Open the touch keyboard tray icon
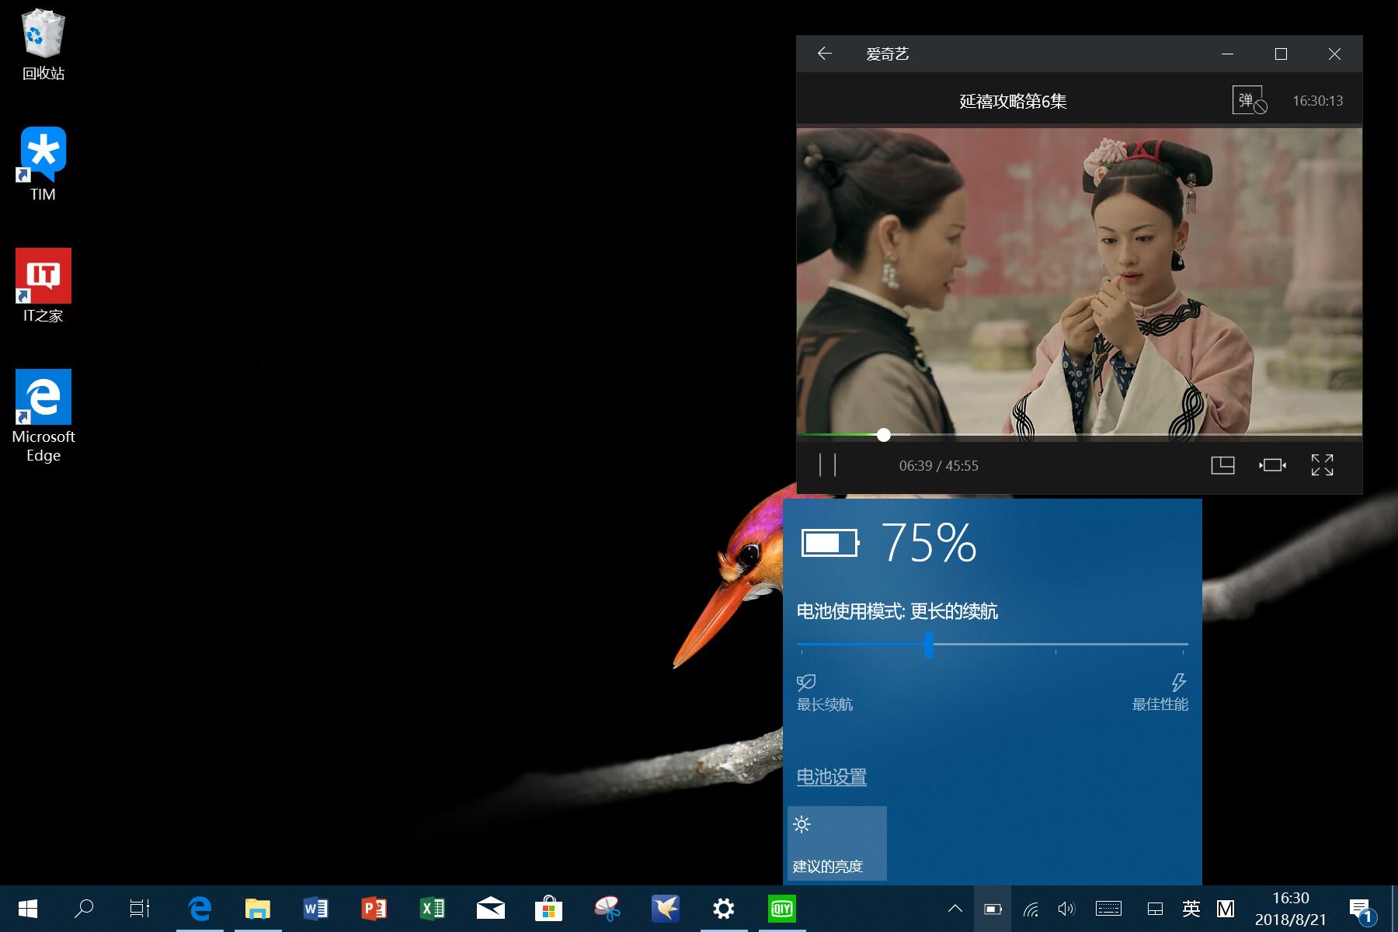This screenshot has height=932, width=1398. coord(1108,909)
